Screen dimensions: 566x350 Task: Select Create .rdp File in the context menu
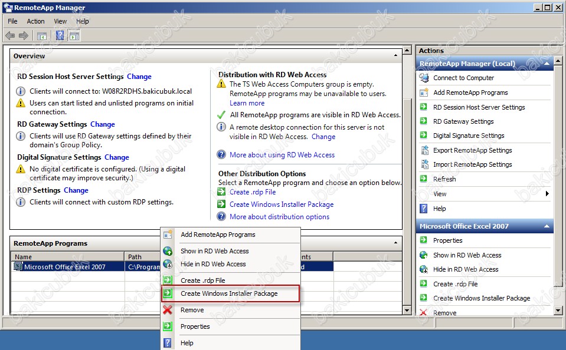pos(231,280)
